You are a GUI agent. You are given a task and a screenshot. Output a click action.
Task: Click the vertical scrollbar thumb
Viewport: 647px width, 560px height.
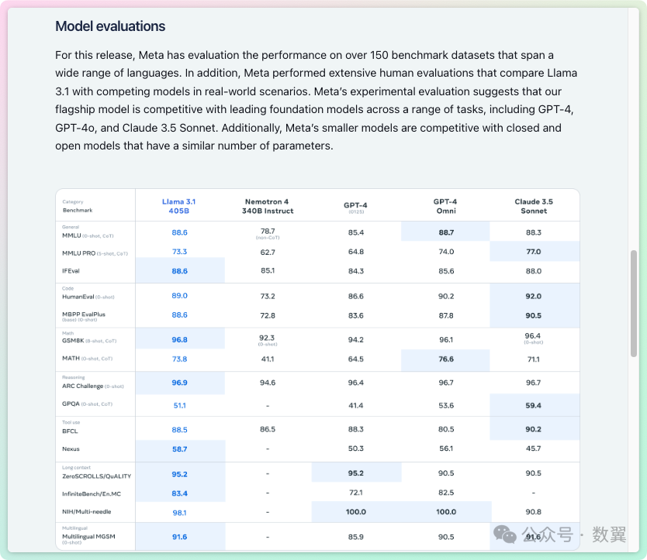click(634, 304)
